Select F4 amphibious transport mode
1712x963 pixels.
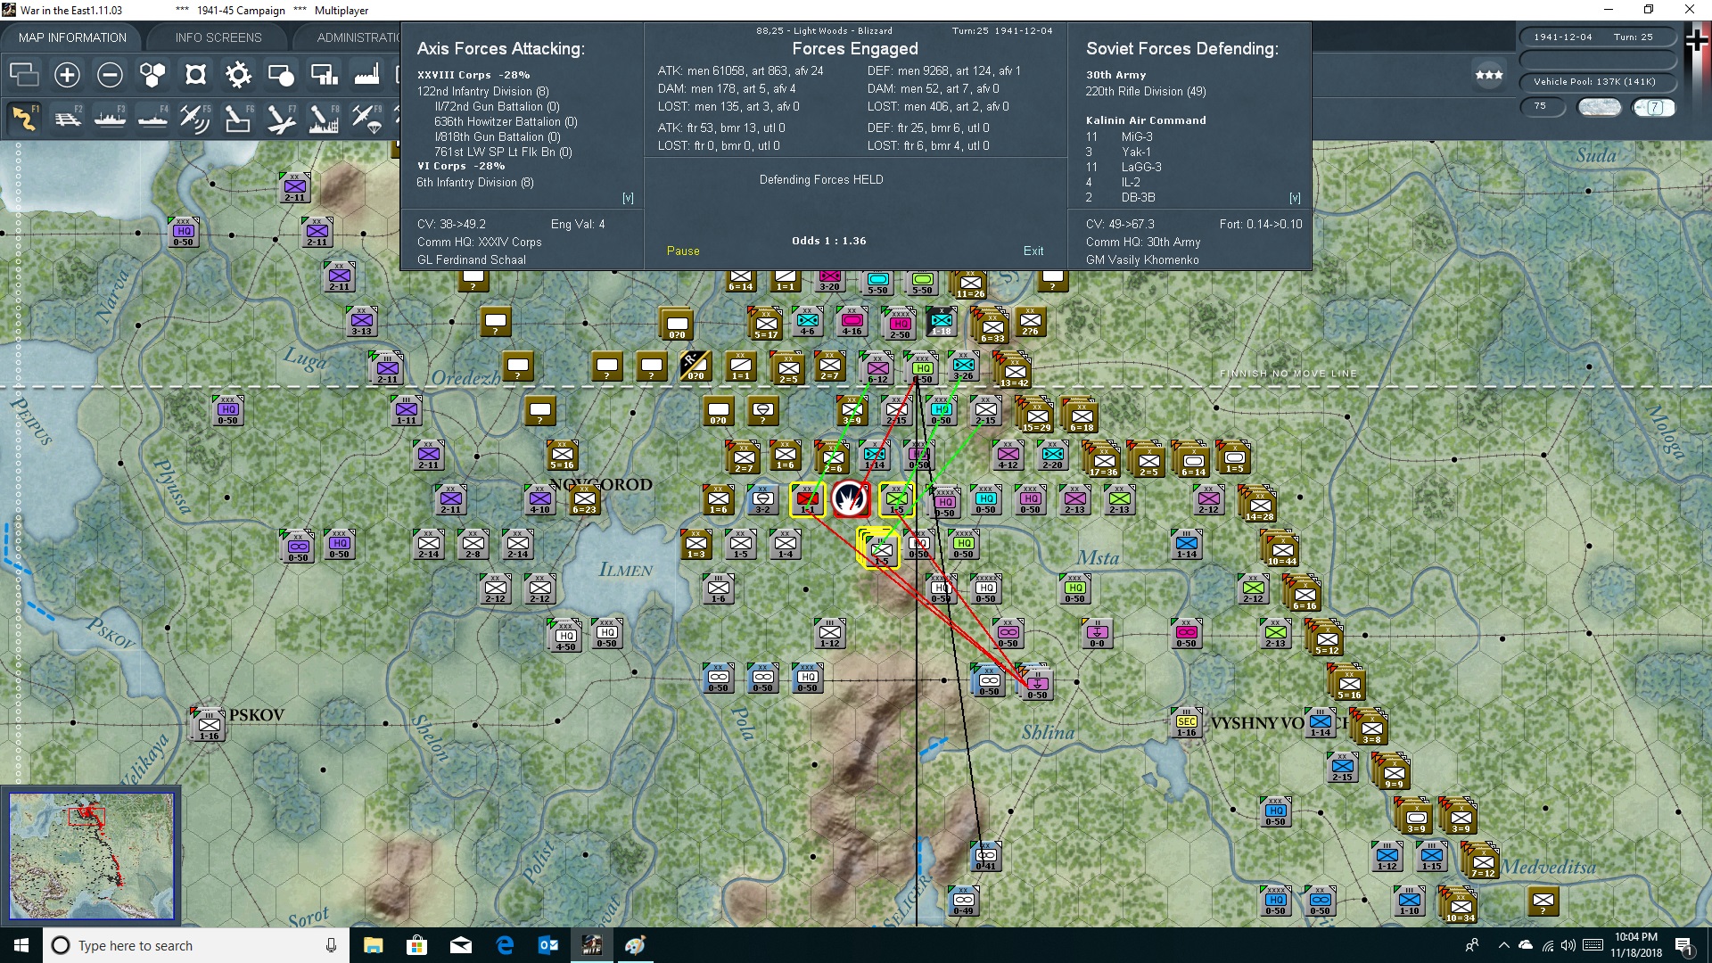[152, 119]
